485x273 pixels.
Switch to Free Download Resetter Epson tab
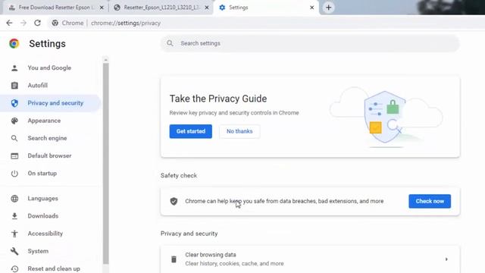click(x=55, y=8)
